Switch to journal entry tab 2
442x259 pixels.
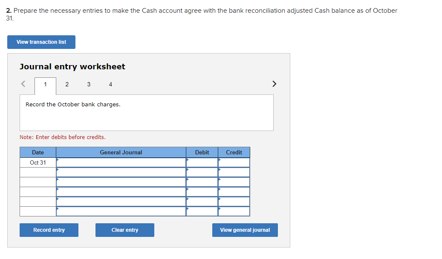(67, 85)
